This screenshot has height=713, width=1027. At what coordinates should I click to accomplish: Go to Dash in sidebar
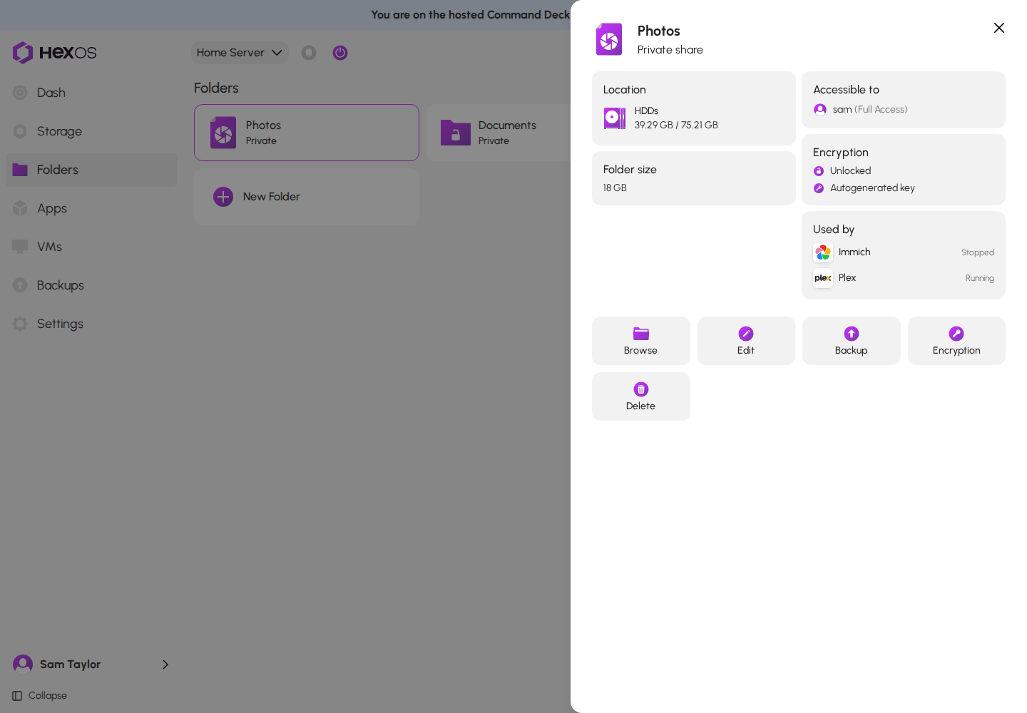click(91, 93)
